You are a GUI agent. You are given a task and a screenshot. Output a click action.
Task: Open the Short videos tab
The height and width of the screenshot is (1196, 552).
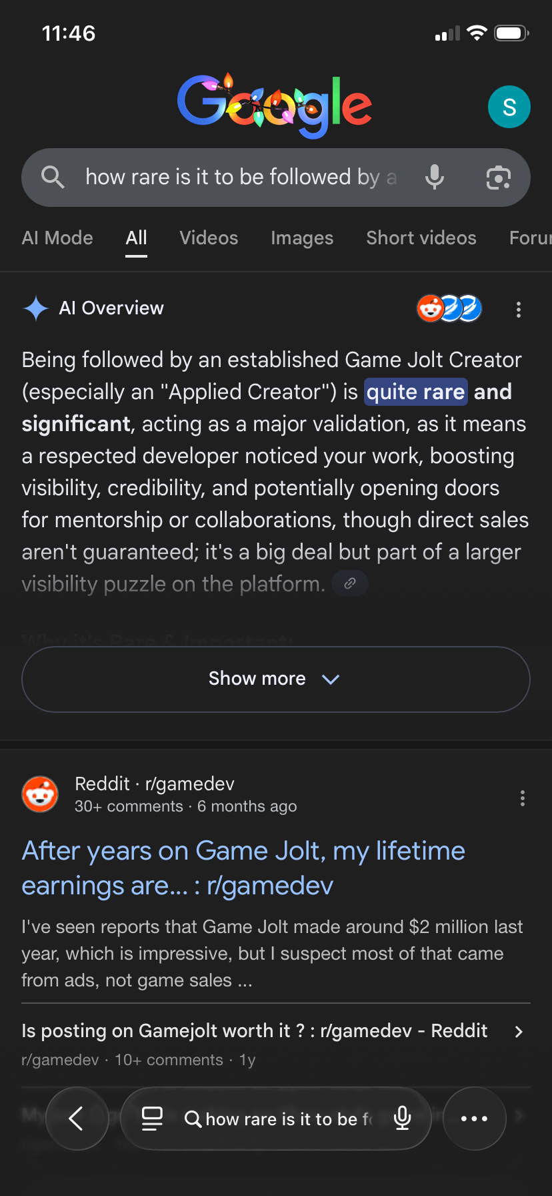[x=421, y=238]
